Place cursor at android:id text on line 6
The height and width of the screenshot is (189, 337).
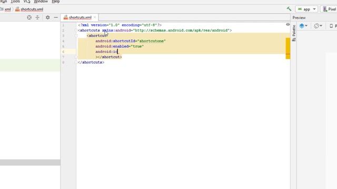tap(106, 51)
